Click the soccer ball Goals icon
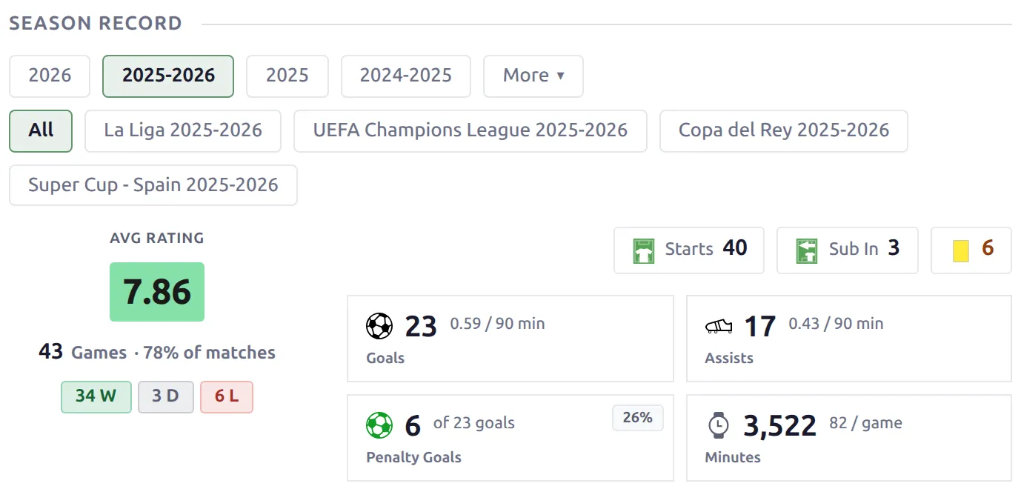Screen dimensions: 1021x489 [379, 326]
